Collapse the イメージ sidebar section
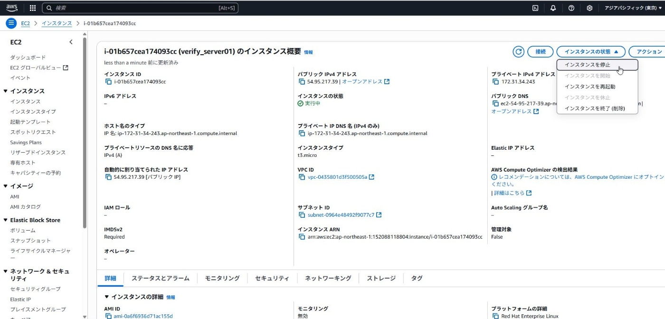This screenshot has height=319, width=665. click(6, 186)
